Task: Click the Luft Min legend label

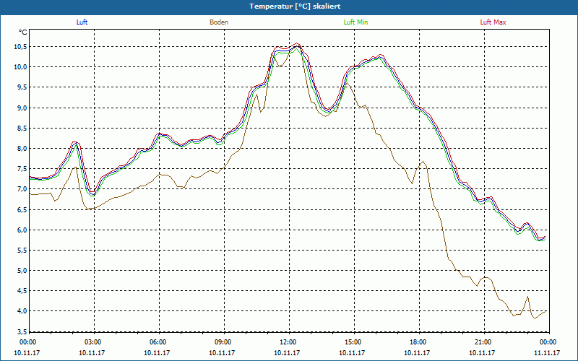Action: (355, 22)
